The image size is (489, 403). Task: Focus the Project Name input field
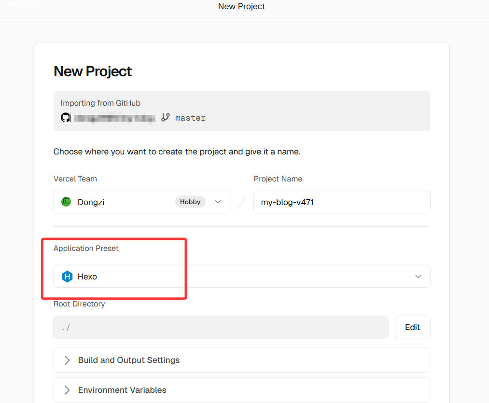tap(342, 202)
